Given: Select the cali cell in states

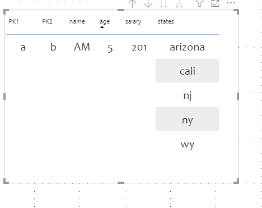Looking at the screenshot, I should 188,71.
